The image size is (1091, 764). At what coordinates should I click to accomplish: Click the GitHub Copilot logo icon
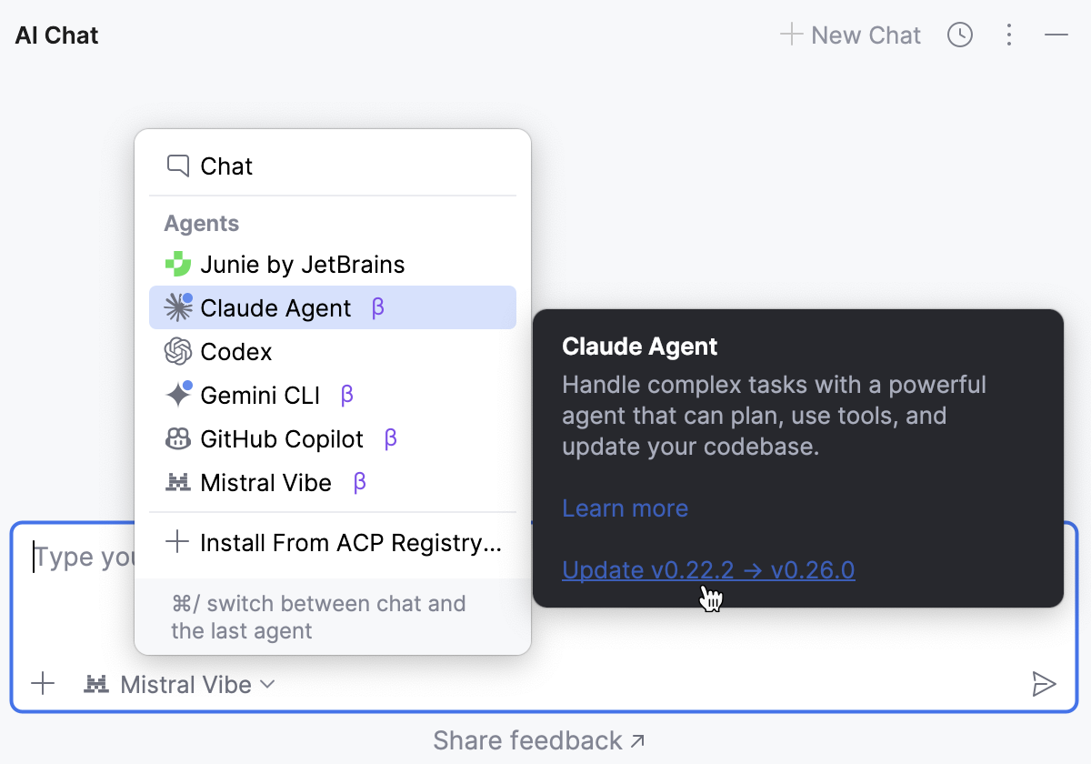click(x=177, y=439)
